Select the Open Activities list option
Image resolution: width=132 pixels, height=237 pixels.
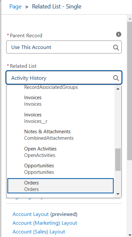pyautogui.click(x=60, y=152)
